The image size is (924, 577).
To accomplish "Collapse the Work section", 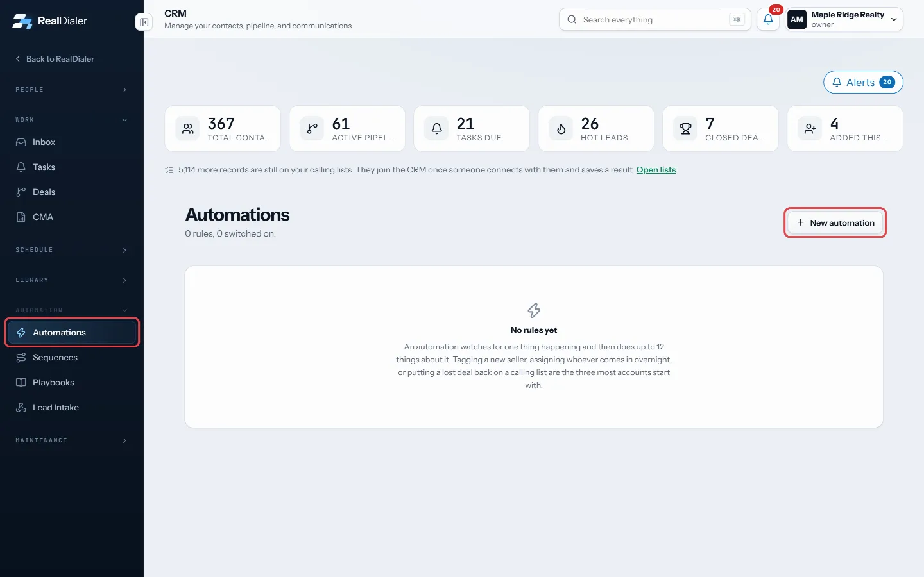I will [72, 120].
